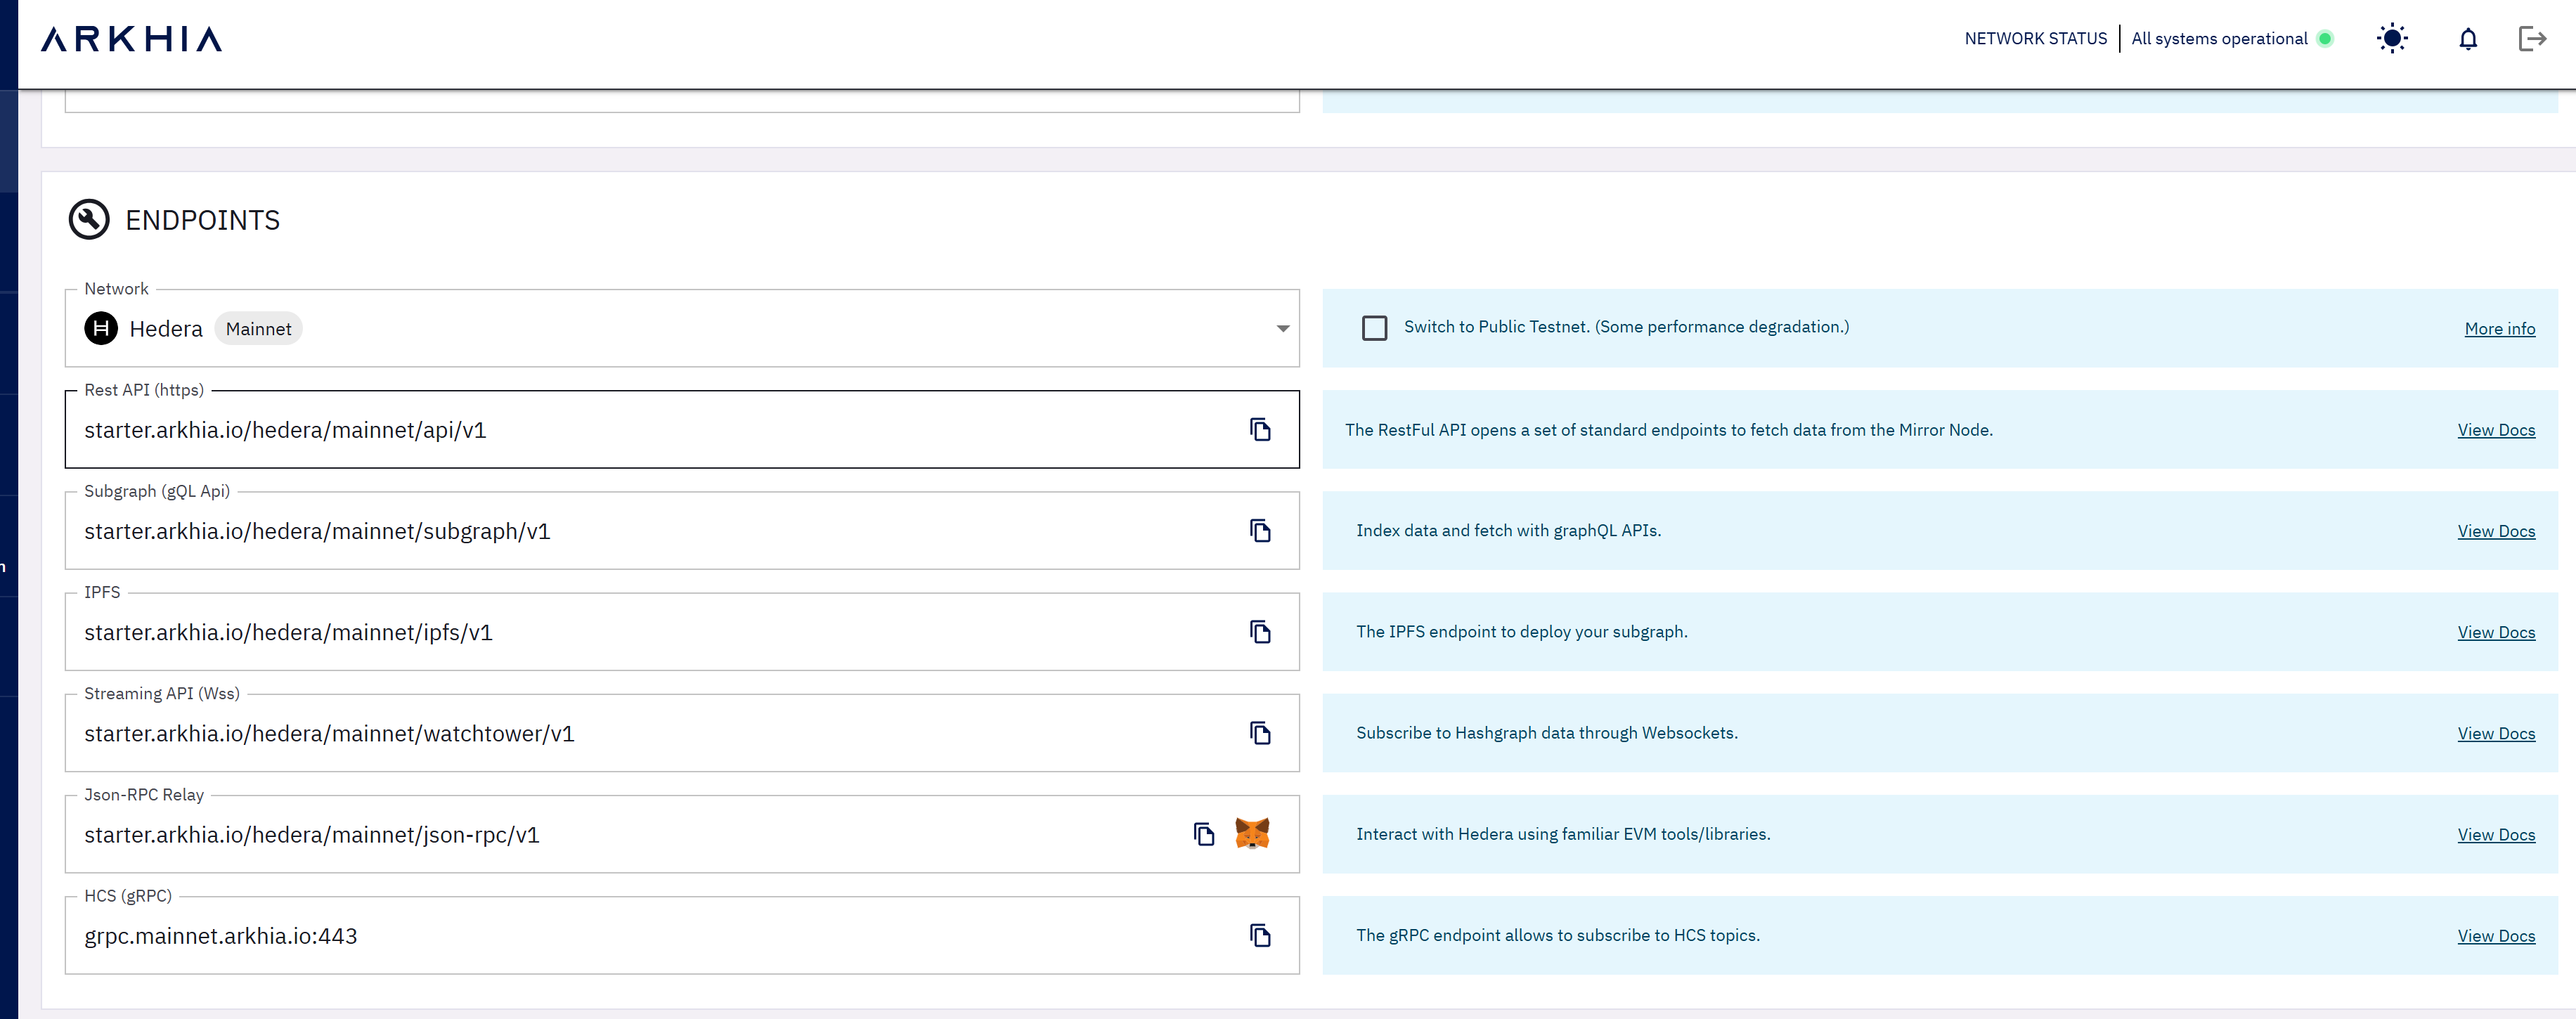Click "The IPFS endpoint to deploy your subgraph."
2576x1019 pixels.
pos(1521,632)
